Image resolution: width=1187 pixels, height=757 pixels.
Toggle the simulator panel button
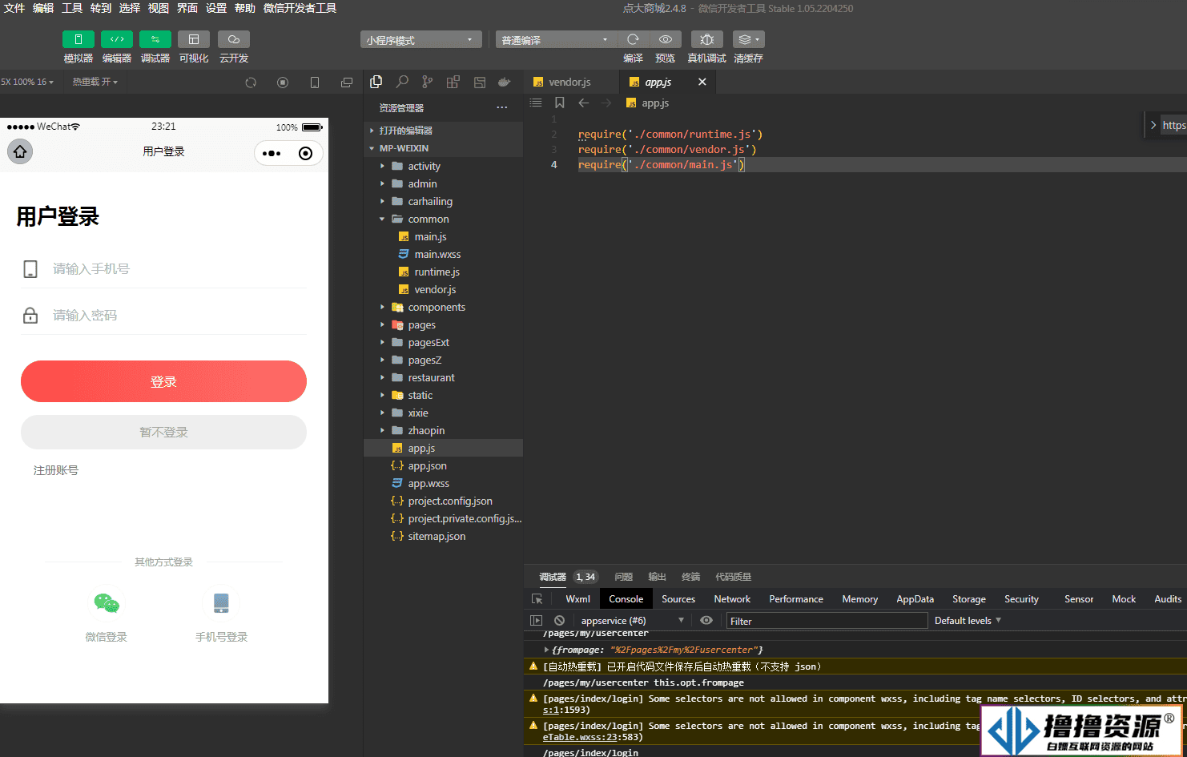tap(78, 39)
